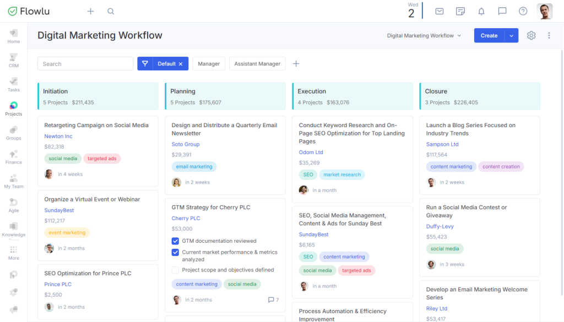Open the mail envelope icon
Screen dimensions: 564x322
tap(440, 11)
